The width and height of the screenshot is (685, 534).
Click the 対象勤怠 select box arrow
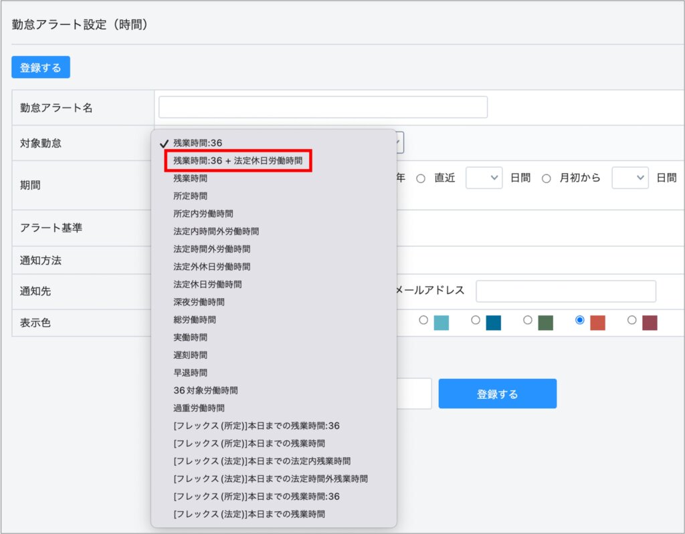(399, 142)
